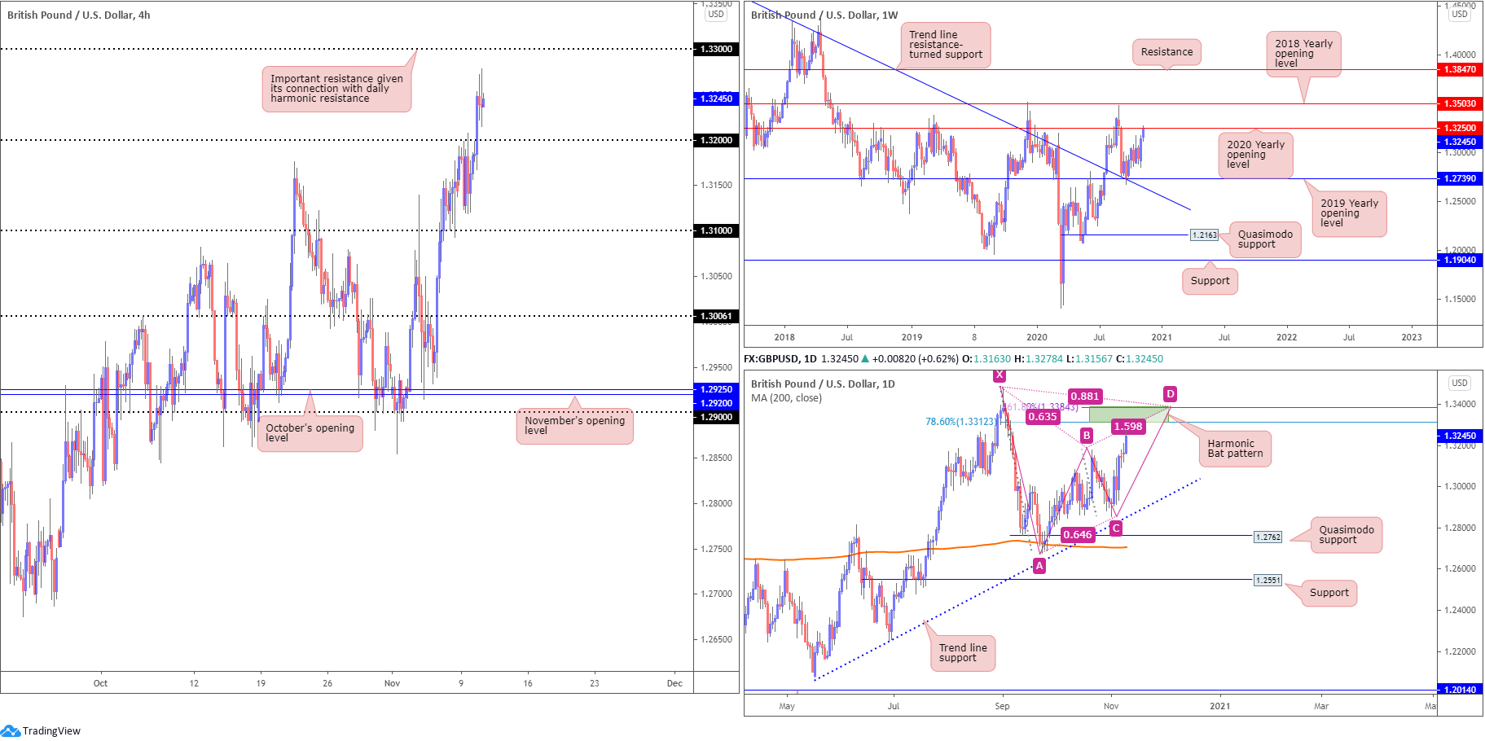Click the USD currency button on 4h chart
The image size is (1485, 741).
715,14
